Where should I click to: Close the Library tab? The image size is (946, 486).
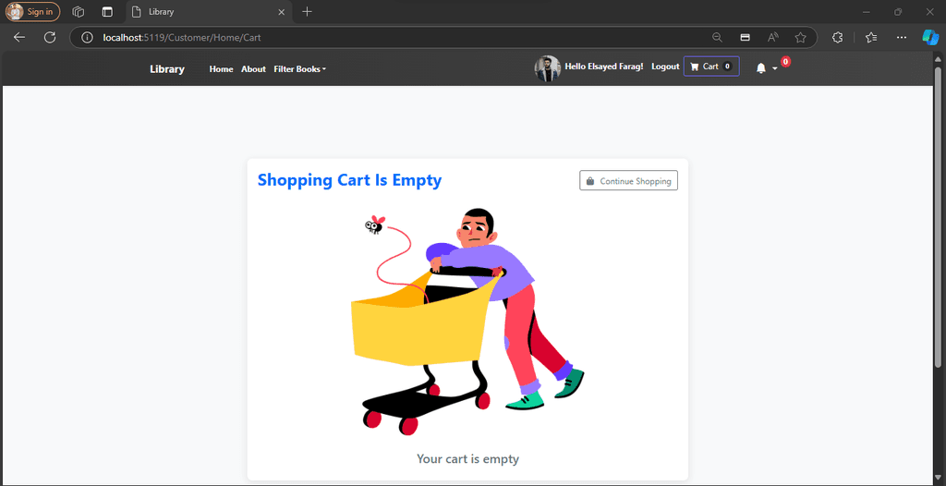281,12
